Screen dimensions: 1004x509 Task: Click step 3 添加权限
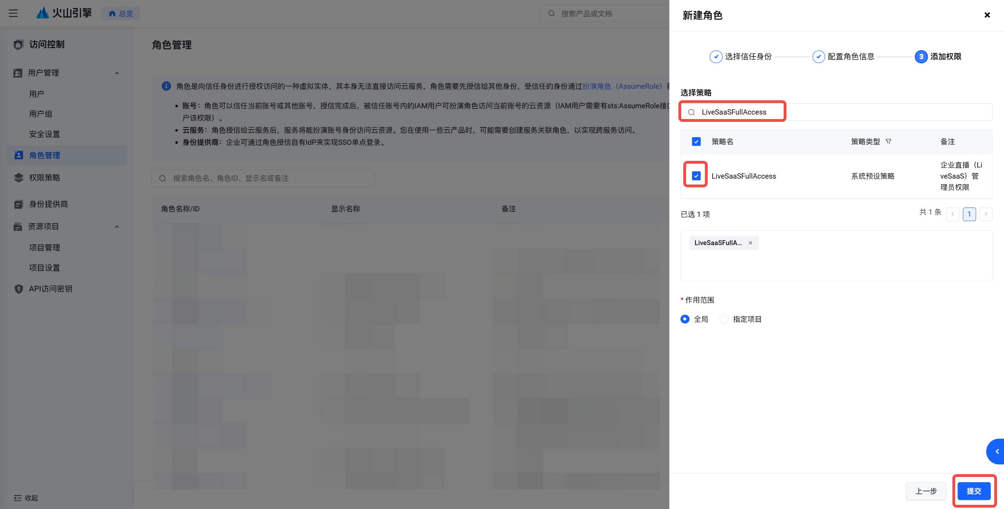pos(938,57)
